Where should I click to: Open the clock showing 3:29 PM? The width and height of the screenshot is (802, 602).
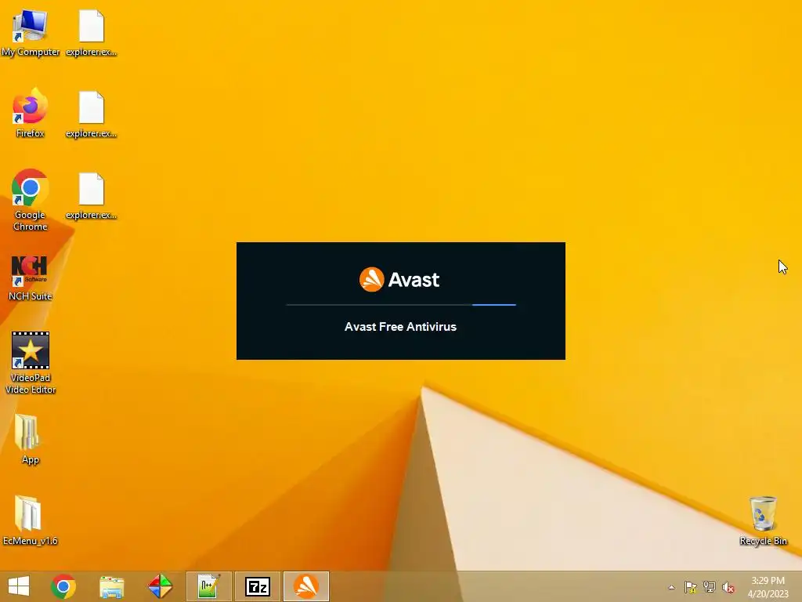[x=768, y=587]
